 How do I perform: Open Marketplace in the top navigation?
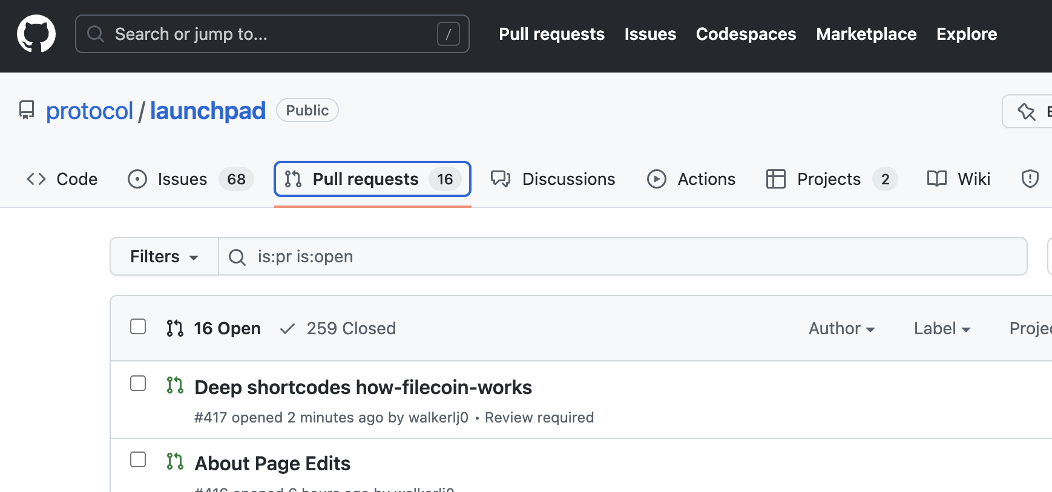(866, 34)
